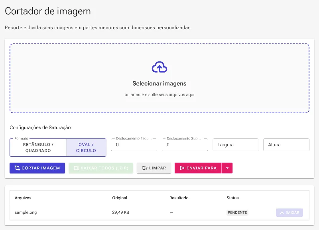Open the Enviar Para dropdown arrow
The width and height of the screenshot is (319, 230).
coord(227,168)
